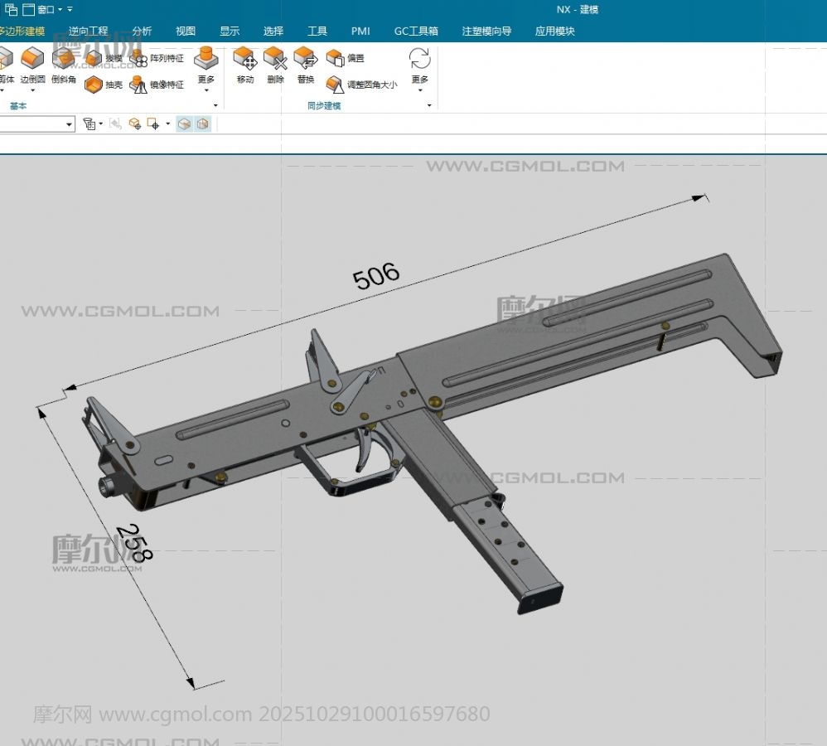Toggle the first highlighted cube selection button
Screen dimensions: 827x746
185,124
